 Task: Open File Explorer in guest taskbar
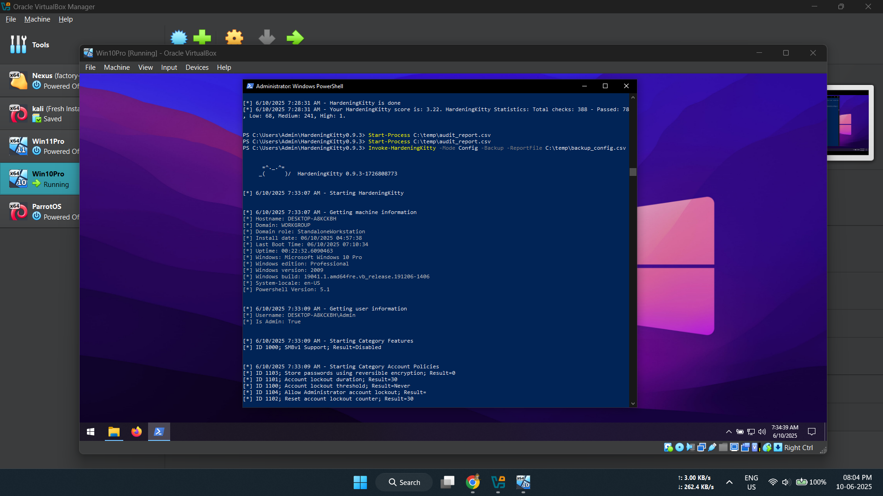114,432
